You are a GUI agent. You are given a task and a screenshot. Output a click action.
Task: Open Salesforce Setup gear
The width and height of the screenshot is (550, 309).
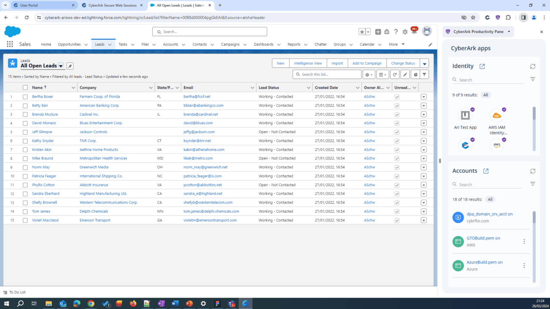[404, 31]
